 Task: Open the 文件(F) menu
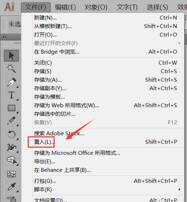click(36, 7)
